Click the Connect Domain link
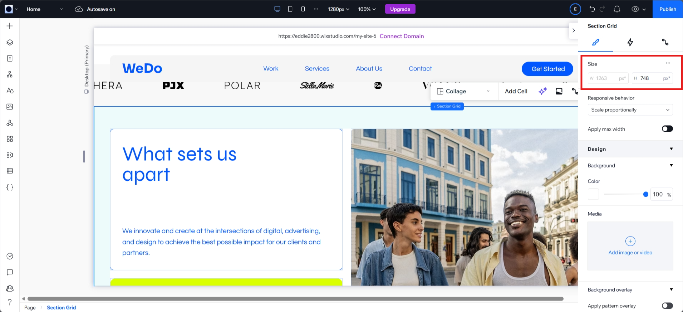 pyautogui.click(x=402, y=36)
